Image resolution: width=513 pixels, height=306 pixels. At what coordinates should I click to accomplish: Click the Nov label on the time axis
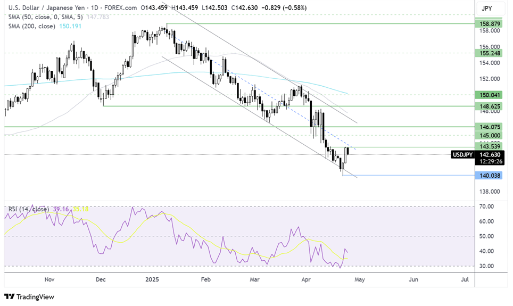pyautogui.click(x=49, y=279)
